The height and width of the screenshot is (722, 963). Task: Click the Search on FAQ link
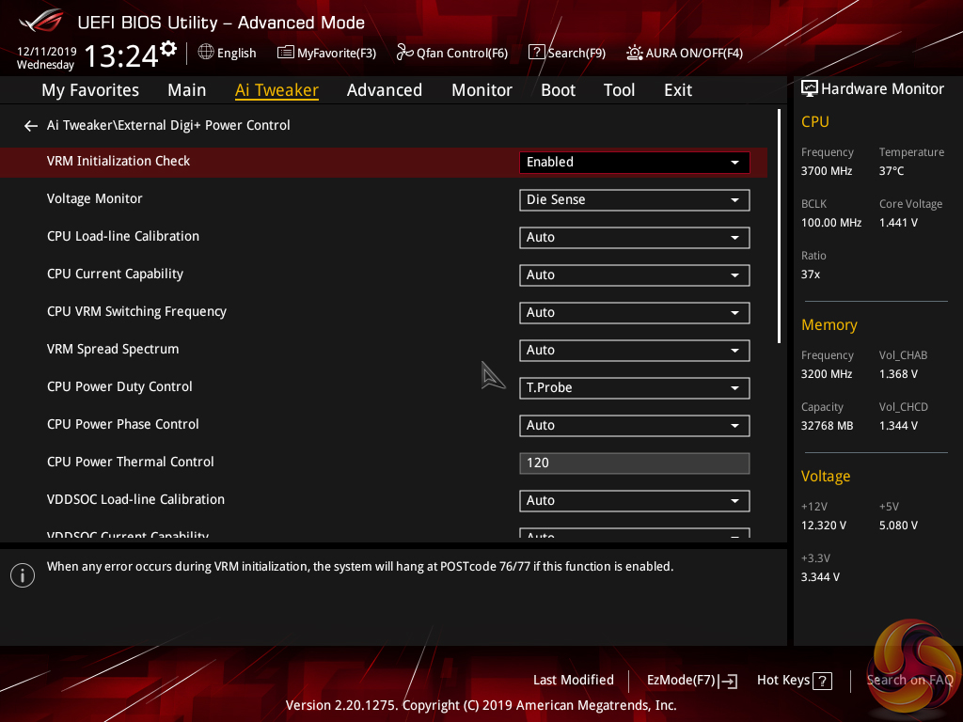(909, 681)
